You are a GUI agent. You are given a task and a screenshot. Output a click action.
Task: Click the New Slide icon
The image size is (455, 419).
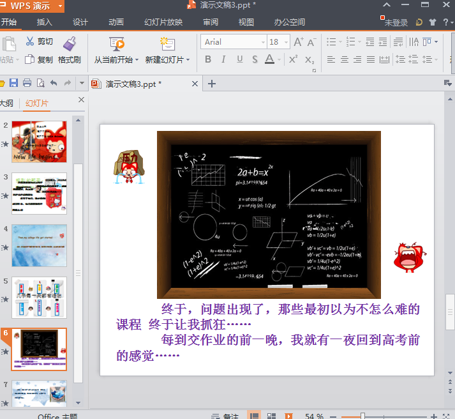point(167,43)
